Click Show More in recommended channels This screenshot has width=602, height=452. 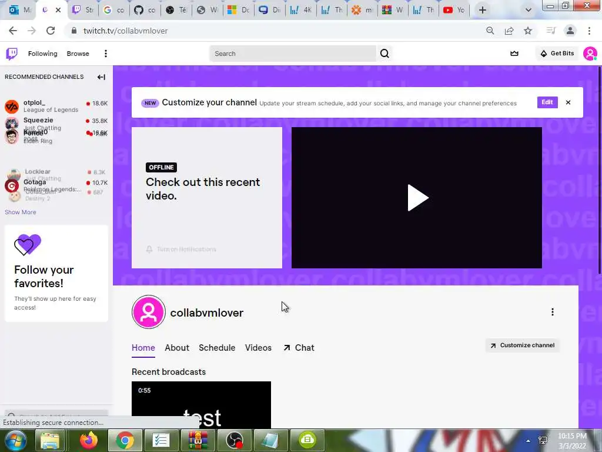[x=21, y=212]
